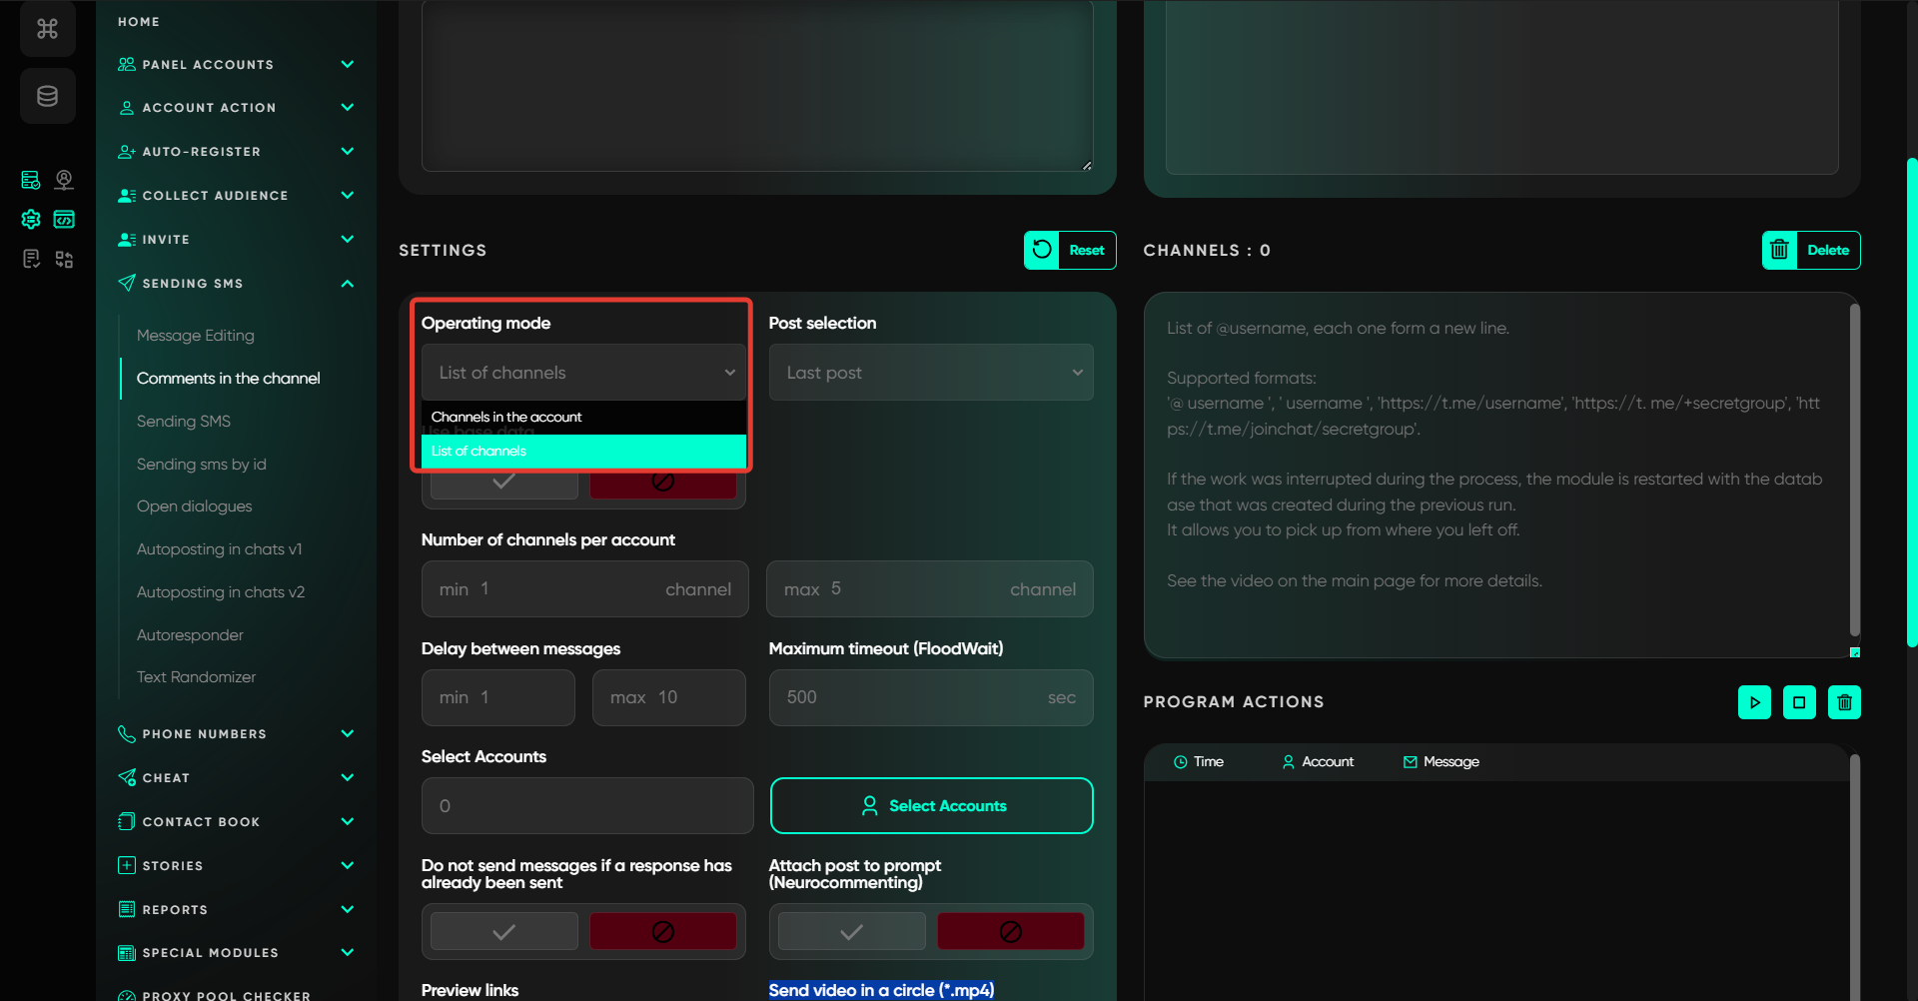Click the trash icon in Program Actions
Viewport: 1918px width, 1001px height.
click(1844, 702)
